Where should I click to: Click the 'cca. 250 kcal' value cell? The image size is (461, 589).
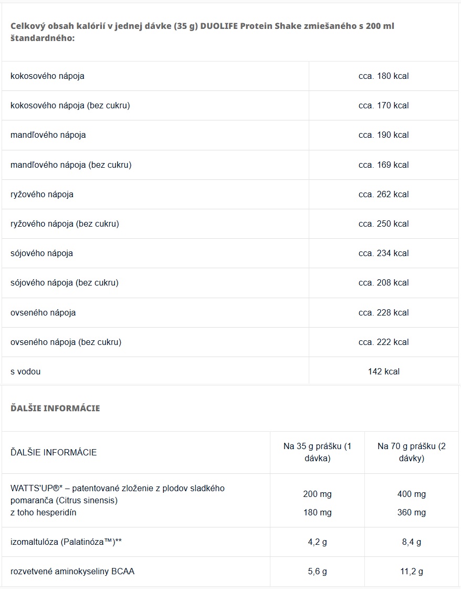point(383,224)
